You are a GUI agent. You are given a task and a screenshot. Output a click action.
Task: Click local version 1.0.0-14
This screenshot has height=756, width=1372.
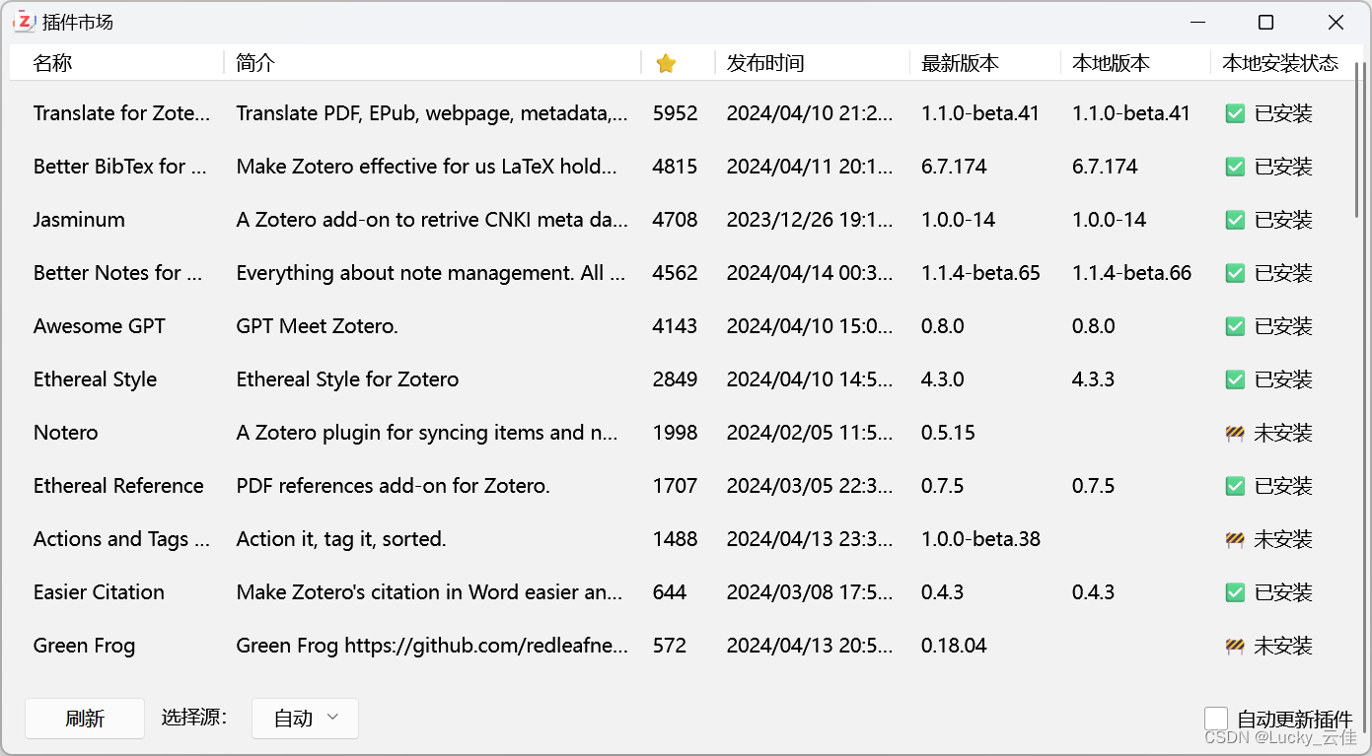[1109, 220]
